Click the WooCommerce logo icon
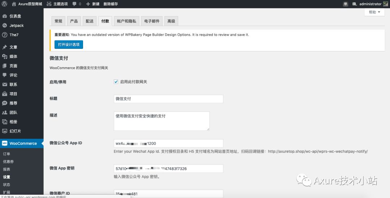Viewport: 390px width, 198px height. 4,143
